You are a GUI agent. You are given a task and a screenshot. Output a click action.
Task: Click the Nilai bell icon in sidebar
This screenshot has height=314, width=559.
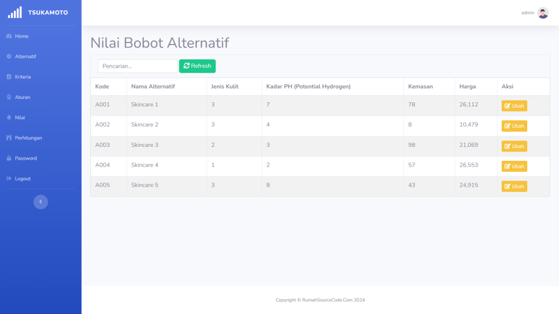tap(9, 117)
